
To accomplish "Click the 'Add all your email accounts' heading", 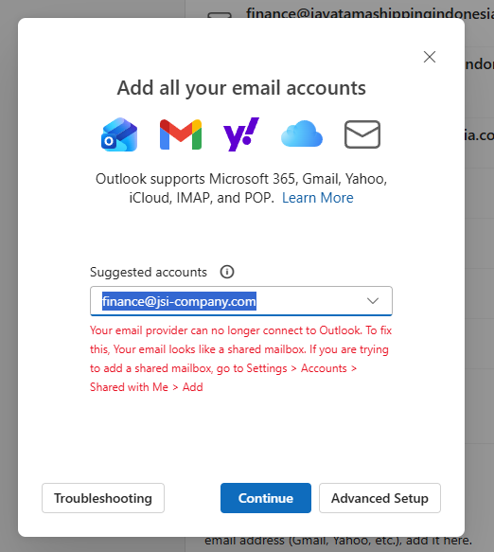I will [241, 88].
